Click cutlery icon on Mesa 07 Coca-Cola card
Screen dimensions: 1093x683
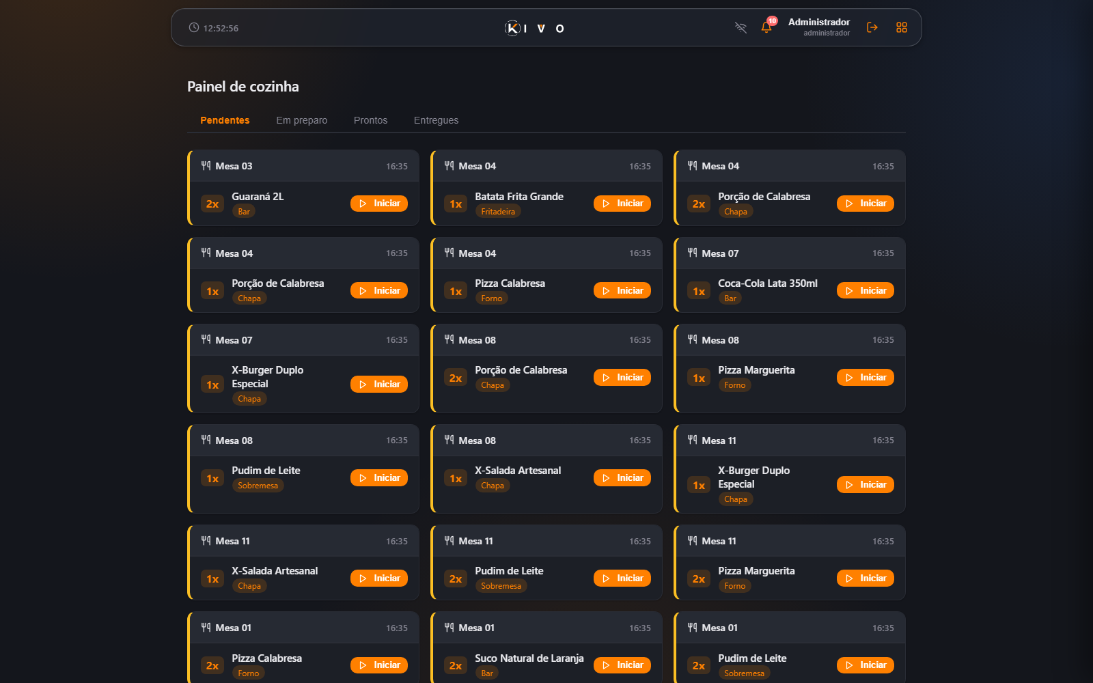[692, 253]
